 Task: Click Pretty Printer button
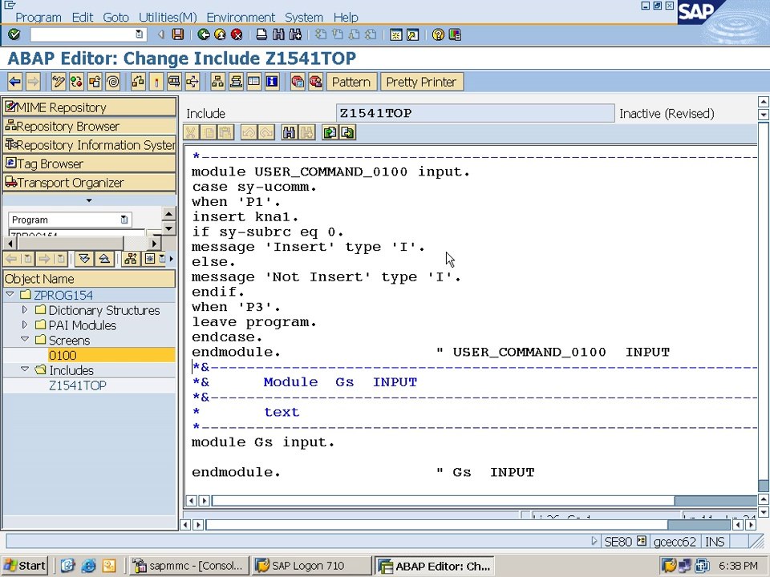[421, 82]
